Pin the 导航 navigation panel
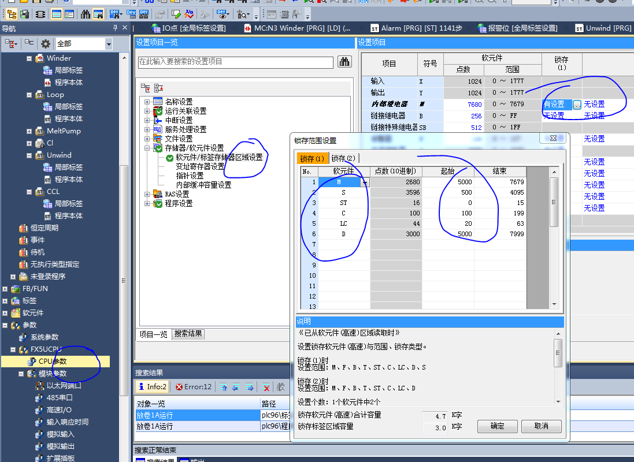 click(x=115, y=28)
